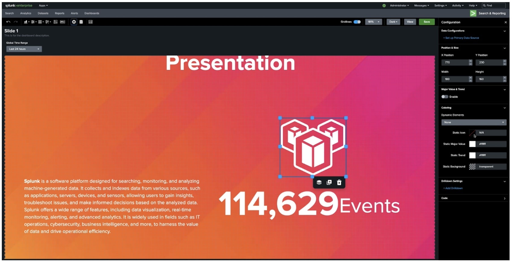The height and width of the screenshot is (263, 512).
Task: Select the Presentation title text
Action: pyautogui.click(x=230, y=63)
